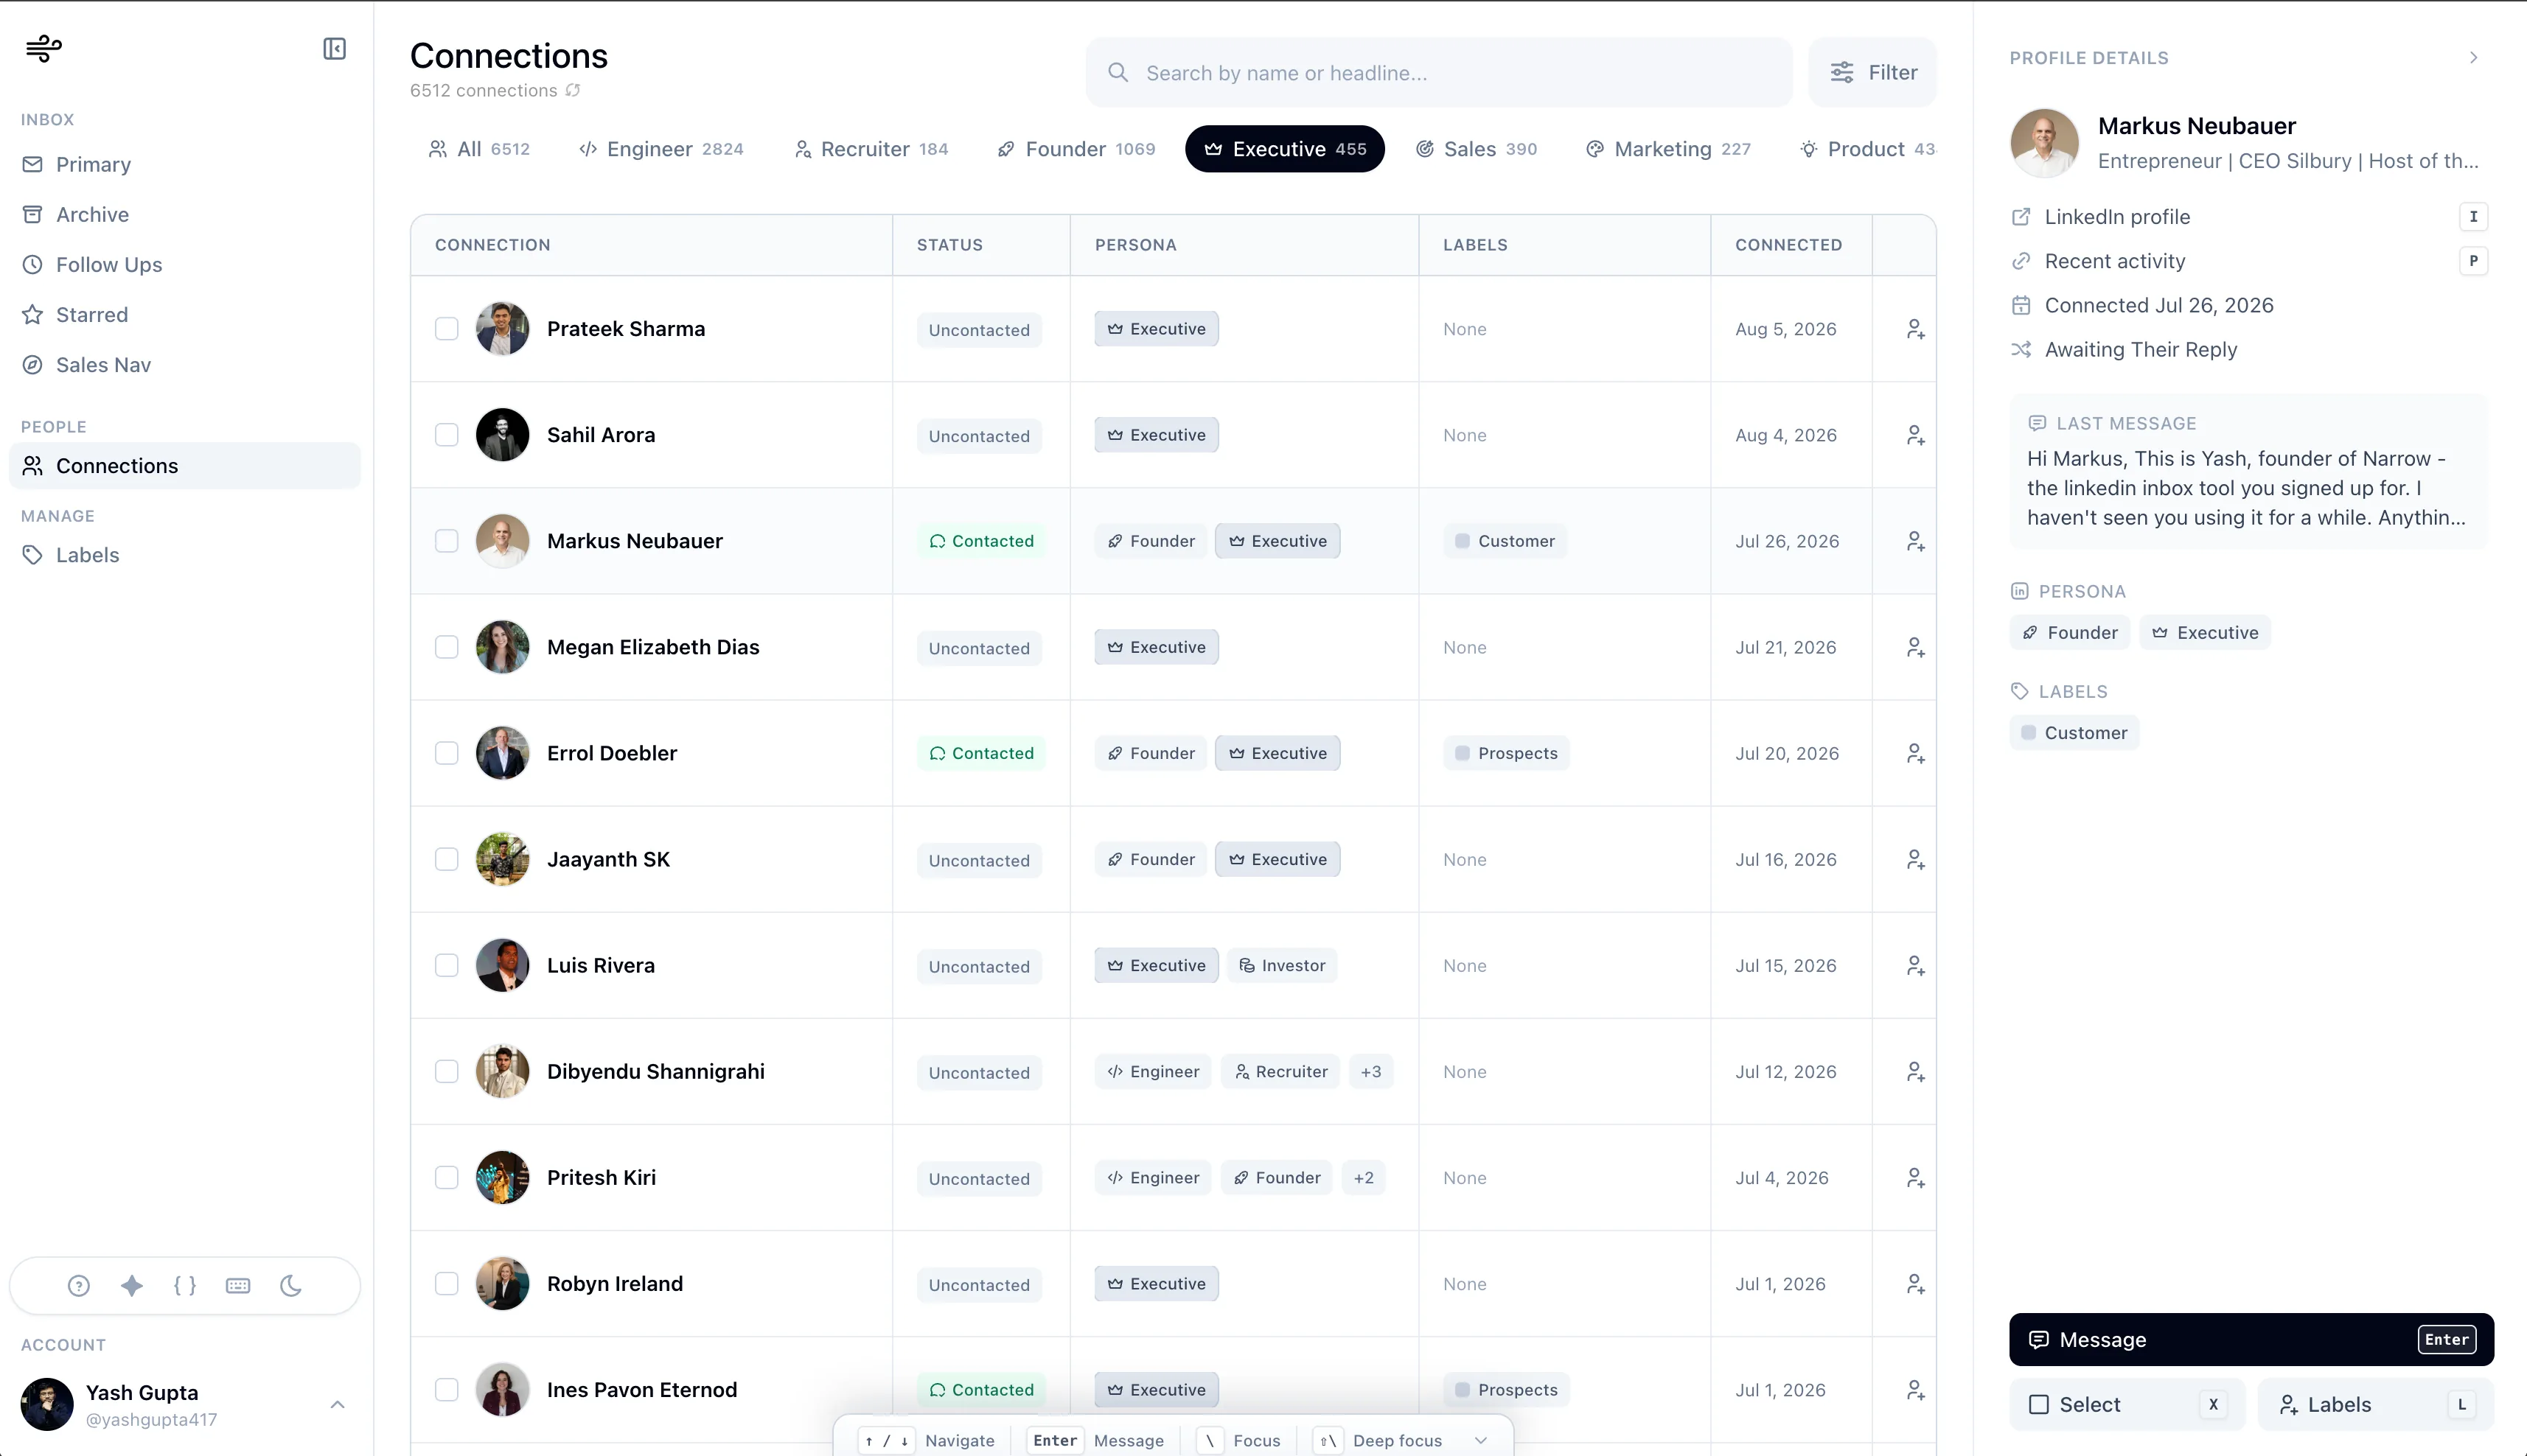Select the checkbox beside Luis Rivera

pyautogui.click(x=446, y=965)
